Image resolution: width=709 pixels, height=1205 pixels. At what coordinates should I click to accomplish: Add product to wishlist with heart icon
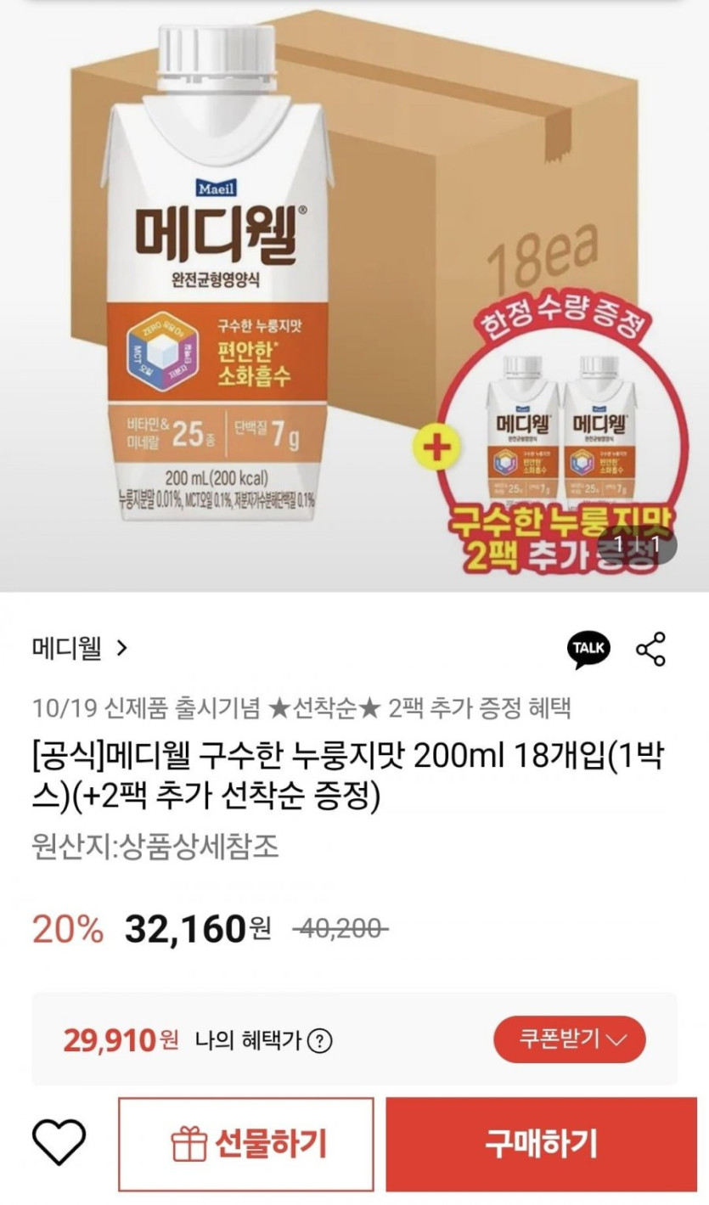pyautogui.click(x=59, y=1142)
